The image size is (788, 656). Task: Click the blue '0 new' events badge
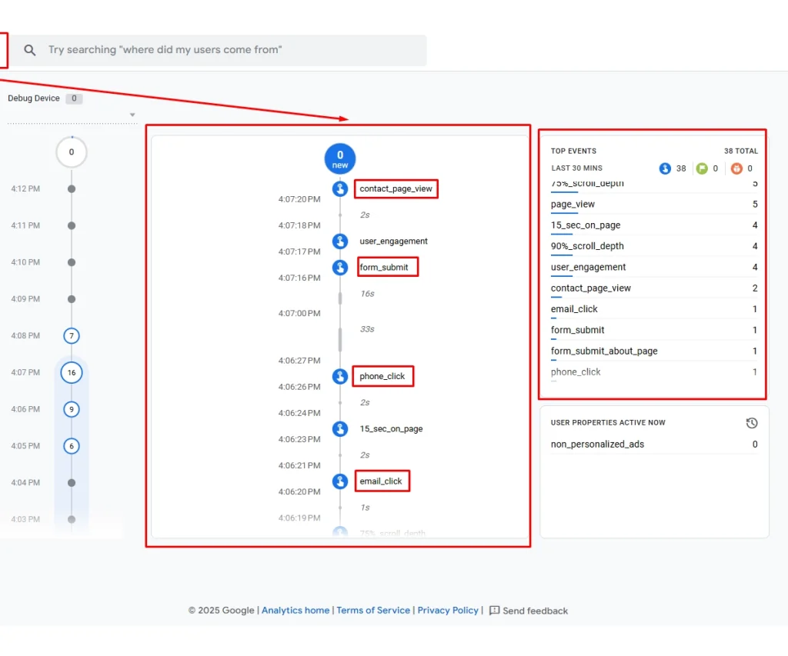click(x=339, y=158)
